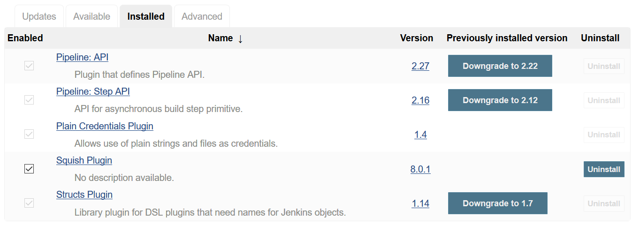640x225 pixels.
Task: Uninstall the Squish Plugin
Action: 603,169
